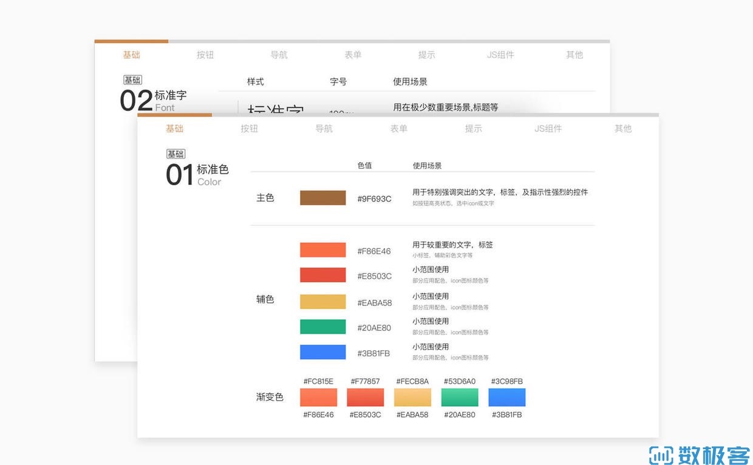Click #F86E46 label below the gradient swatch
This screenshot has height=465, width=753.
tap(318, 415)
